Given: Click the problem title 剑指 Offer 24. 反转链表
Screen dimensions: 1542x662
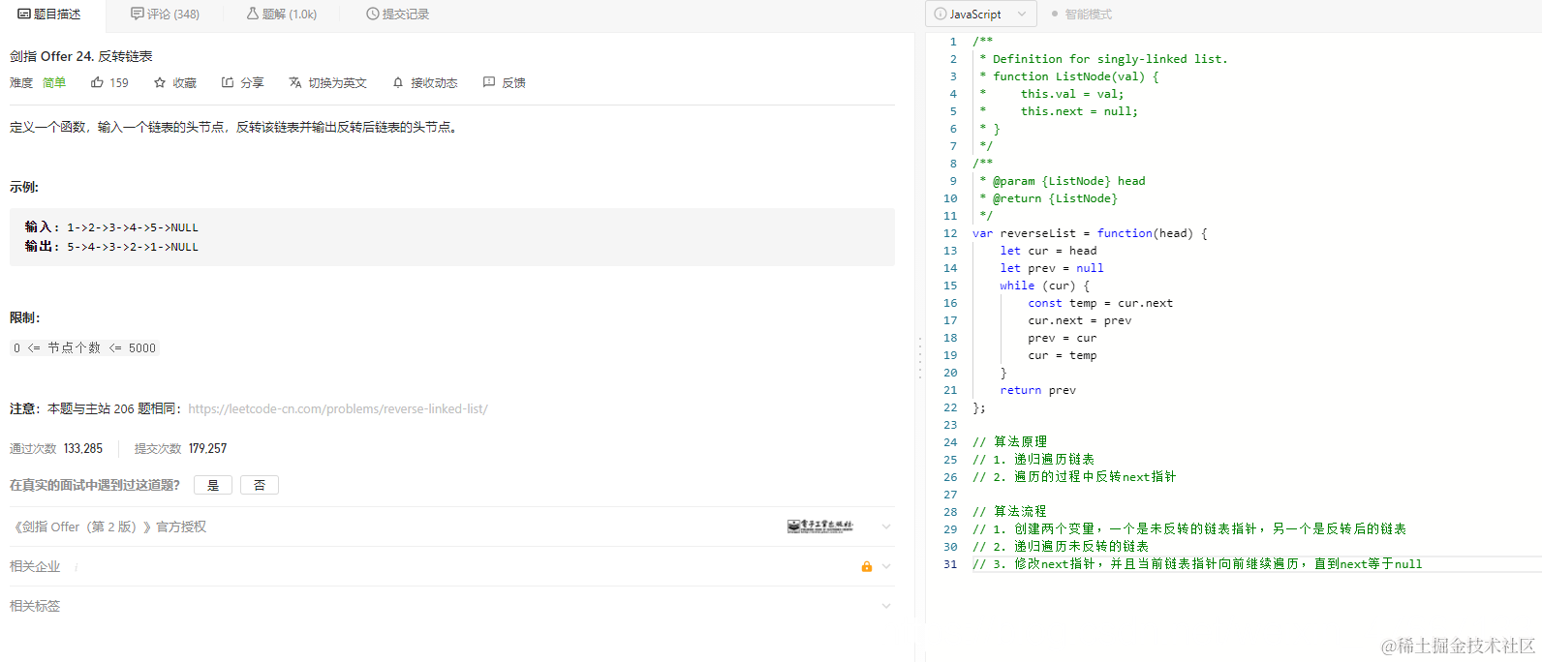Looking at the screenshot, I should click(x=81, y=56).
